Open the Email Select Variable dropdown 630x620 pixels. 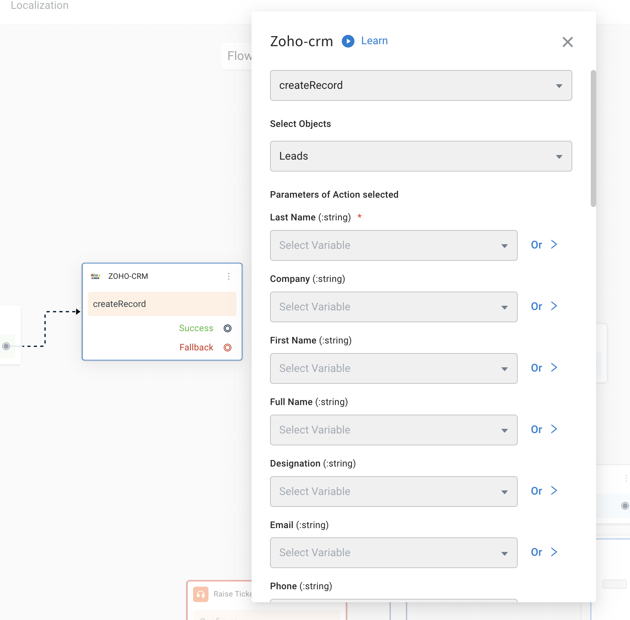pos(393,553)
